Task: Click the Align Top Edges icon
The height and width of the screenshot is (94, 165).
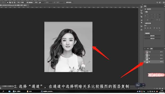Action: pyautogui.click(x=154, y=28)
